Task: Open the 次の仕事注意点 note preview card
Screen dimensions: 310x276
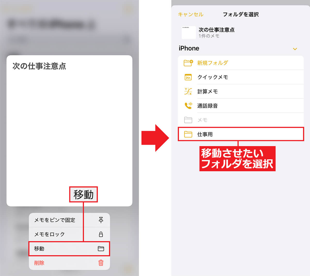Action: [x=69, y=131]
